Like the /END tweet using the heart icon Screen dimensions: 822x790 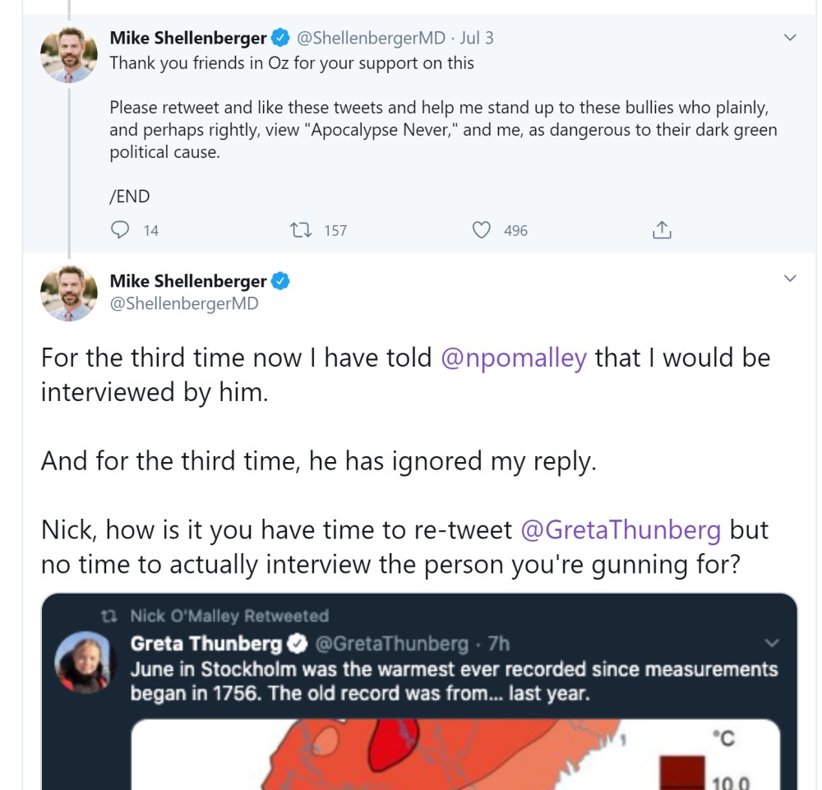pyautogui.click(x=481, y=231)
